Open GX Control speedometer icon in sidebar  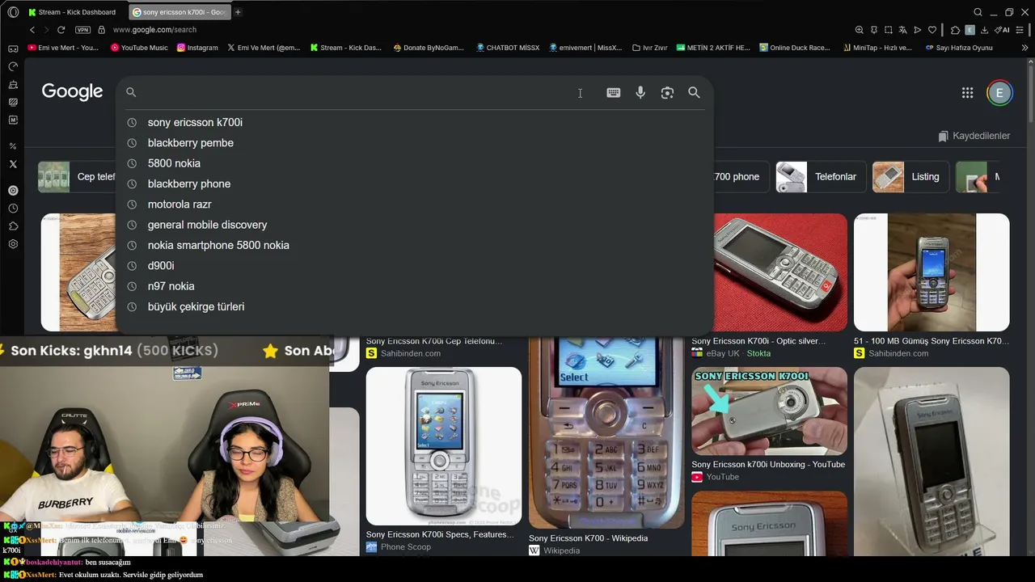pyautogui.click(x=13, y=66)
